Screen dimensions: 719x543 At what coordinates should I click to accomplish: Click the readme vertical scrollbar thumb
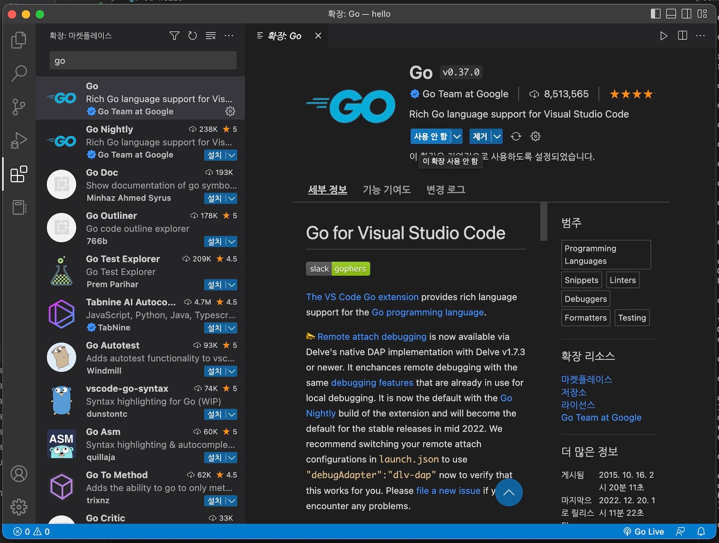(543, 222)
